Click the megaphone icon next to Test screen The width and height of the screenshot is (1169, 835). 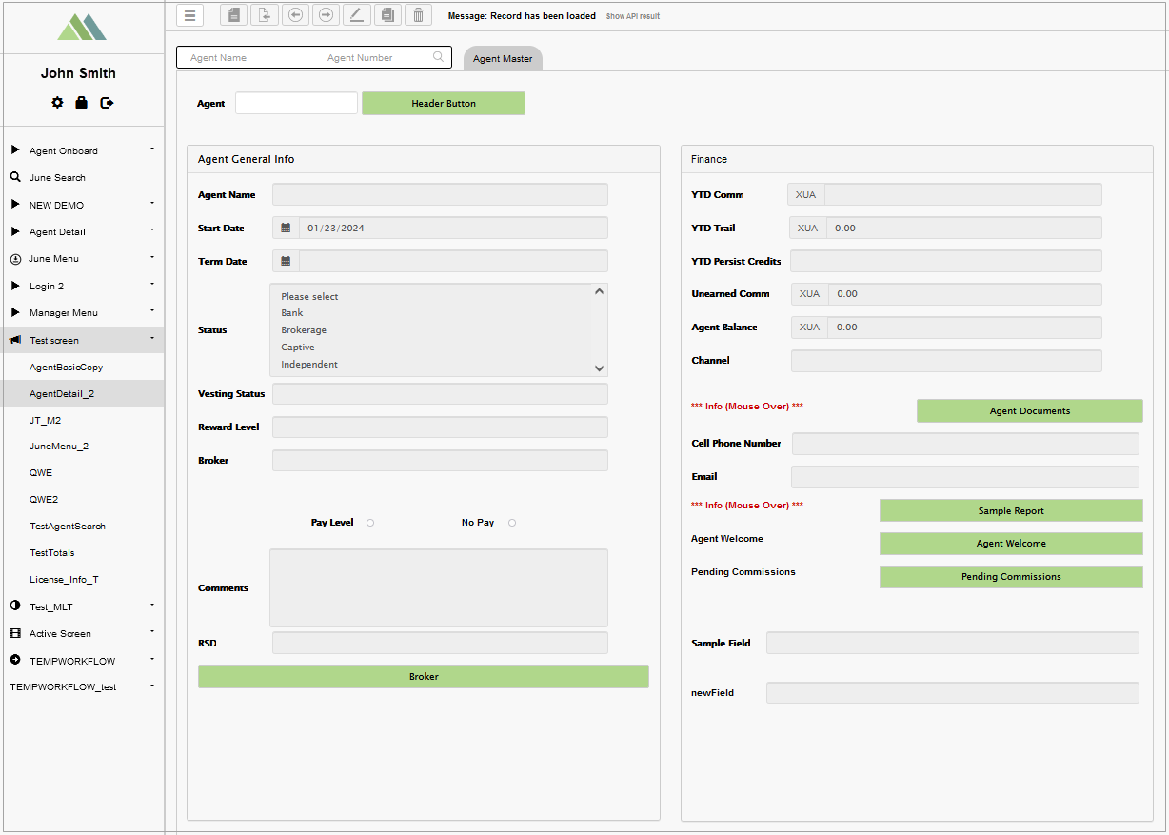15,340
